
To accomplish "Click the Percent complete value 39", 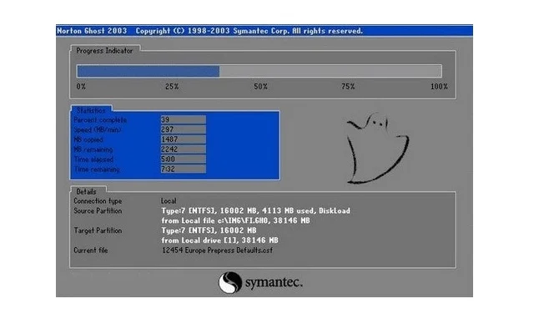I will 184,119.
